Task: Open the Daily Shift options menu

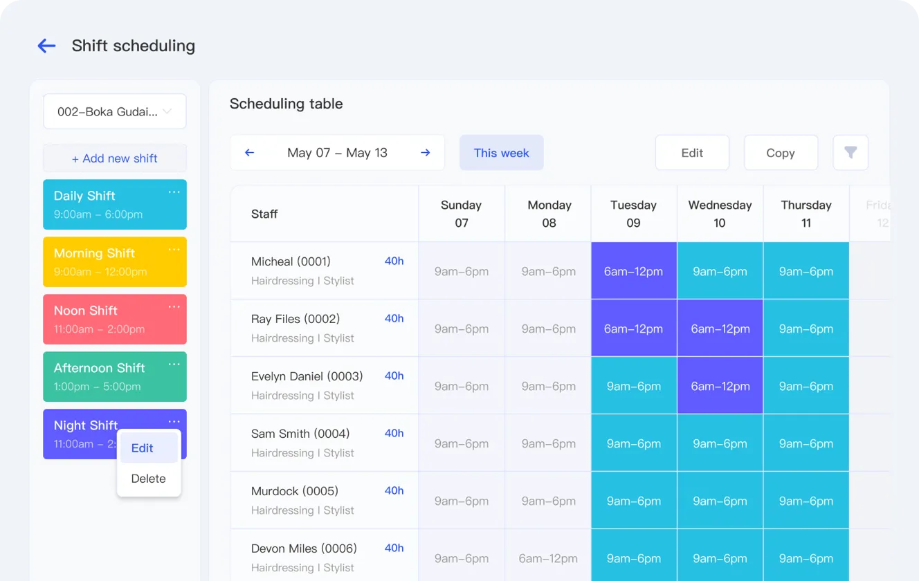Action: click(x=174, y=192)
